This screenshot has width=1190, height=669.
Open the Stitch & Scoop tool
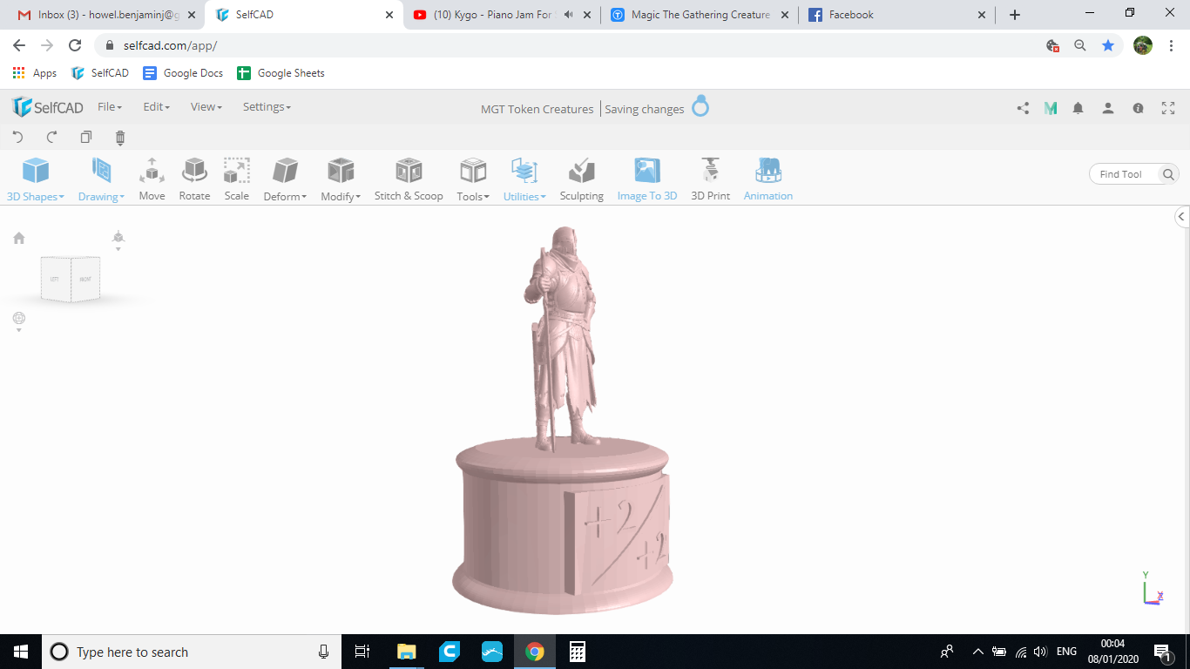[409, 179]
